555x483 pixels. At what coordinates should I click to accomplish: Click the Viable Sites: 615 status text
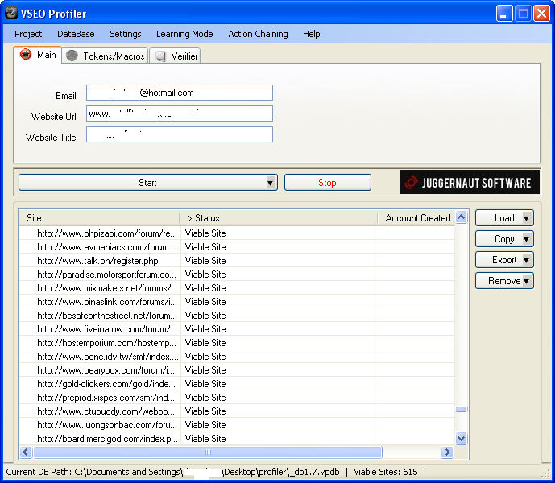[386, 472]
